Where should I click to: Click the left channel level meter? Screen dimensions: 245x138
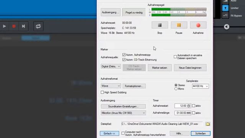(179, 9)
